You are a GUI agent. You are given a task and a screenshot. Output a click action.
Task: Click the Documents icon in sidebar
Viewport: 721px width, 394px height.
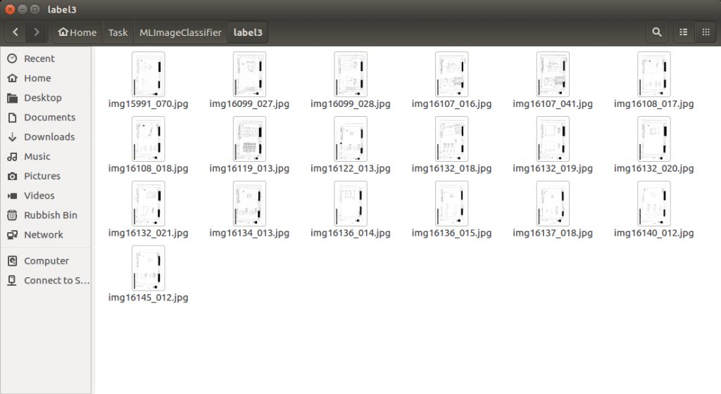click(13, 117)
